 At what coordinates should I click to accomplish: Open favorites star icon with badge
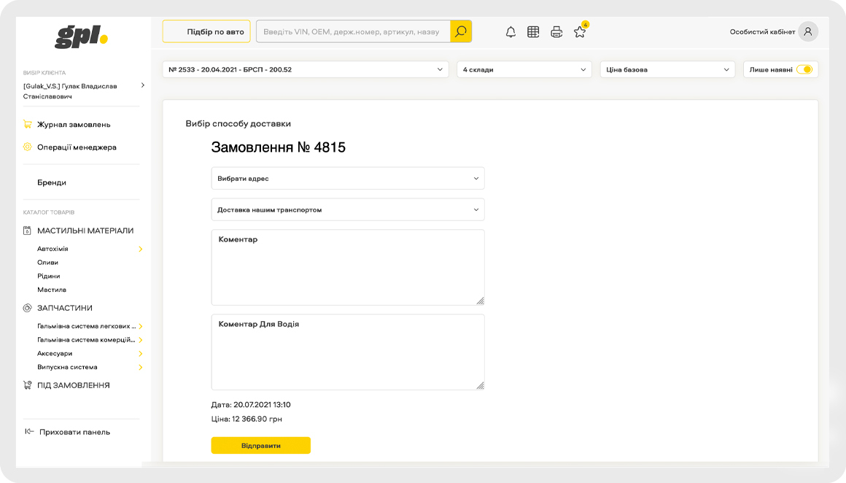(580, 32)
